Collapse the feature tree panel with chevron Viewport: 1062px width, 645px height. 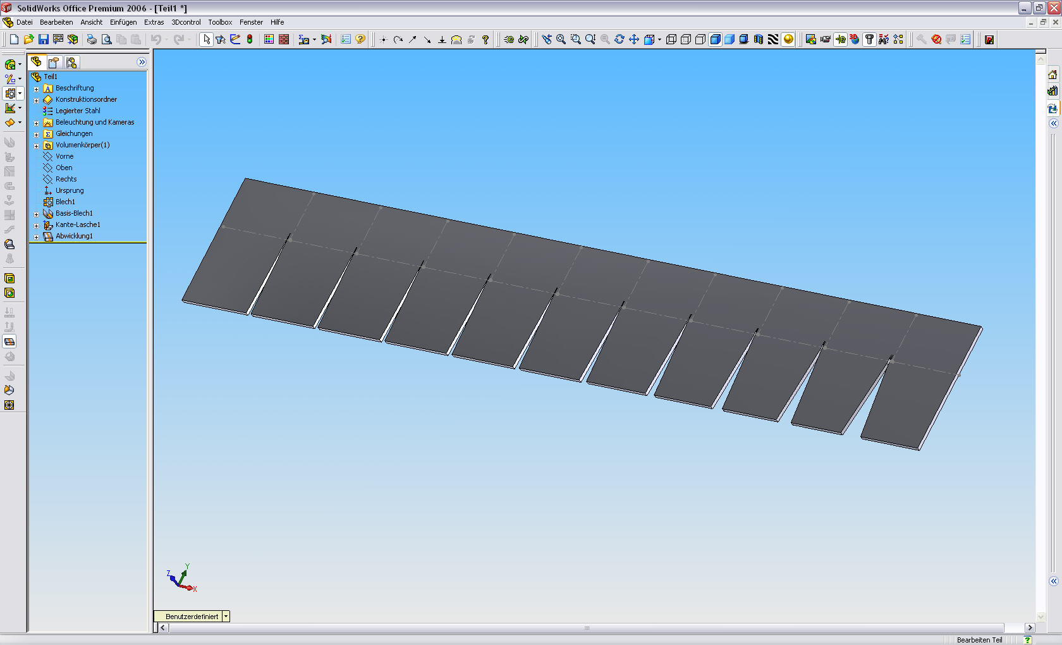click(x=142, y=62)
